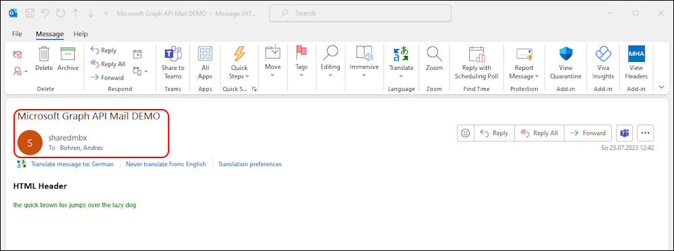Open Customize Quick Access Toolbar dropdown
Viewport: 674px width, 251px height.
pyautogui.click(x=106, y=13)
